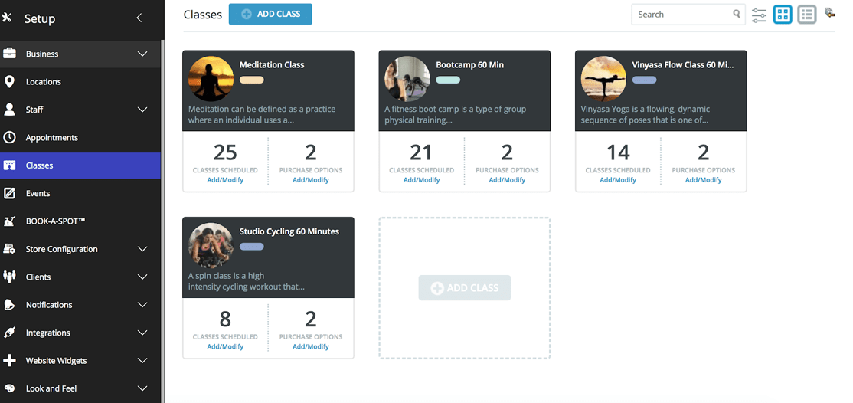Click the tag icon at top right

click(x=829, y=12)
